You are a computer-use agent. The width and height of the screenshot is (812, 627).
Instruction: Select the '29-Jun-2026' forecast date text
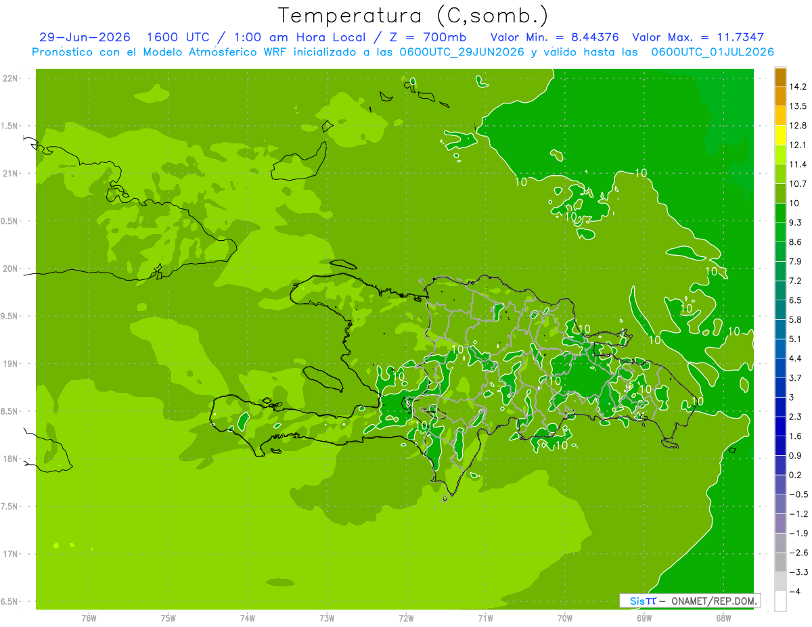[x=85, y=37]
